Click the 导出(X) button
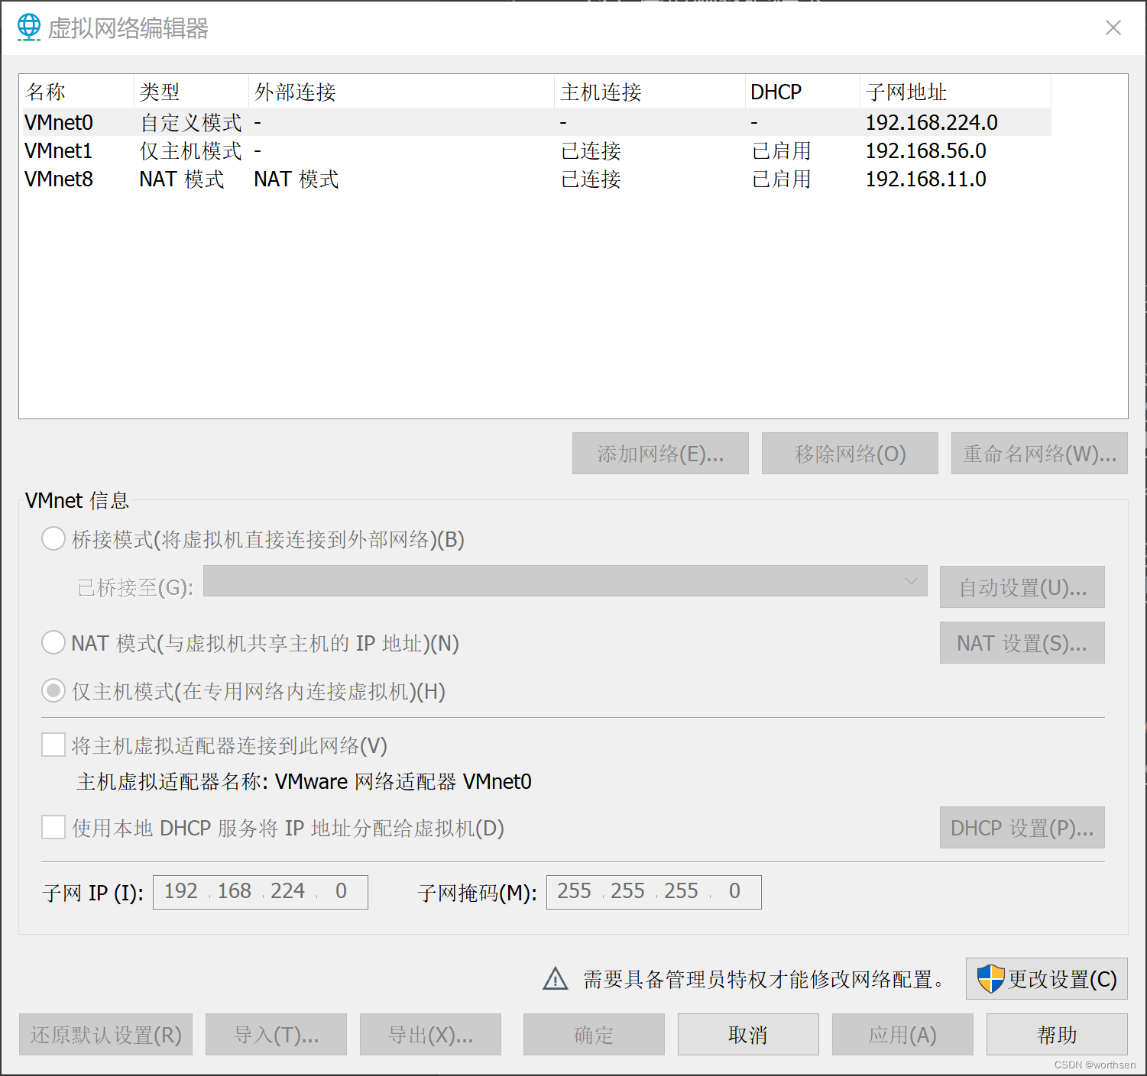1147x1076 pixels. [x=430, y=1035]
